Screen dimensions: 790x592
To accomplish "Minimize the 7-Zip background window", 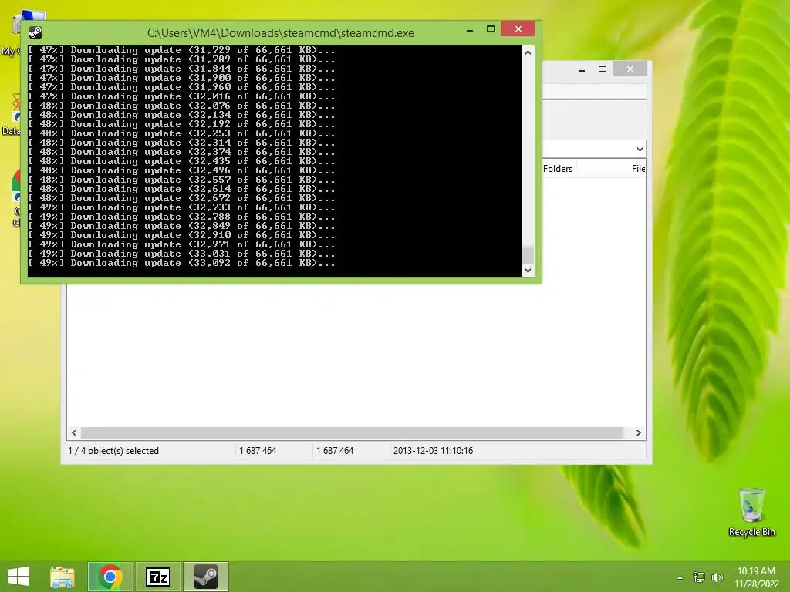I will pos(582,69).
